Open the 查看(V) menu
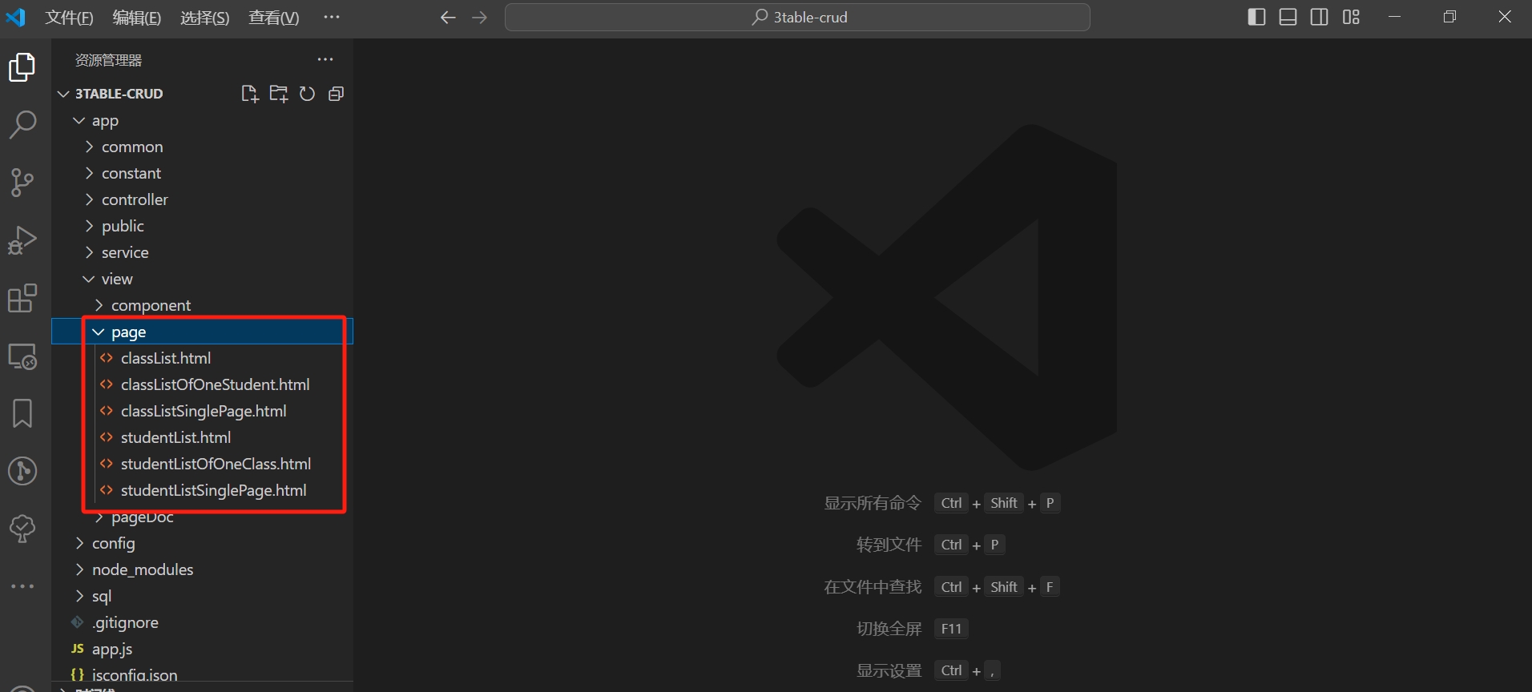Image resolution: width=1532 pixels, height=692 pixels. click(x=273, y=18)
